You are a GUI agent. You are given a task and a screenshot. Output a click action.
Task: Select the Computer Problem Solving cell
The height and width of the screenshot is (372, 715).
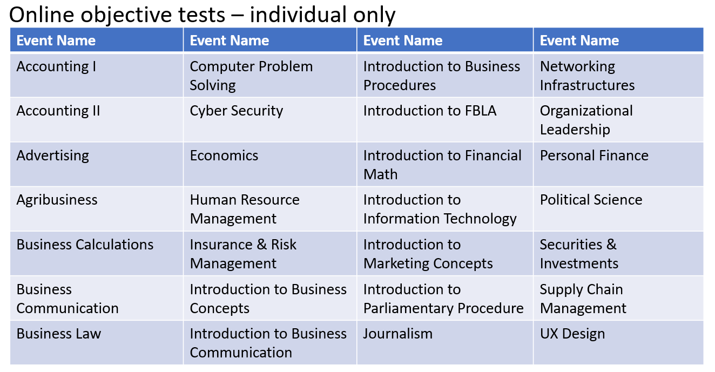click(x=270, y=75)
